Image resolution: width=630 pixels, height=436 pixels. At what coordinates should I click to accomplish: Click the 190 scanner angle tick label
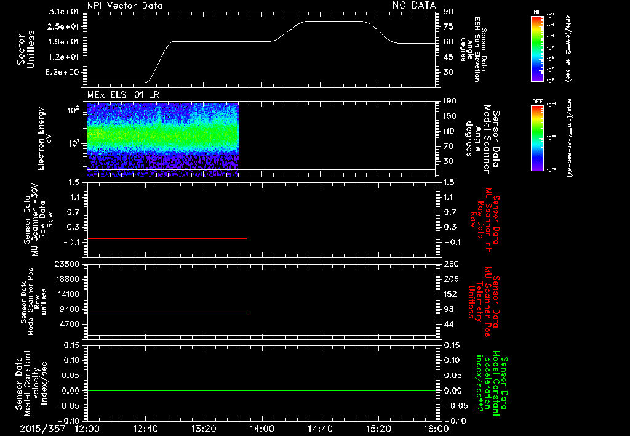[450, 101]
